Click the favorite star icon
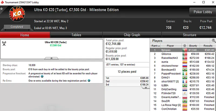 2,9
